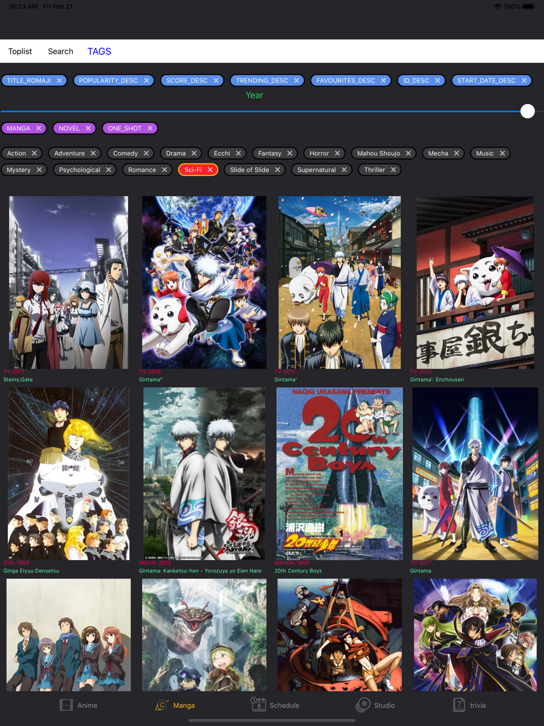The width and height of the screenshot is (544, 726).
Task: Remove MANGA format chip X icon
Action: [39, 128]
